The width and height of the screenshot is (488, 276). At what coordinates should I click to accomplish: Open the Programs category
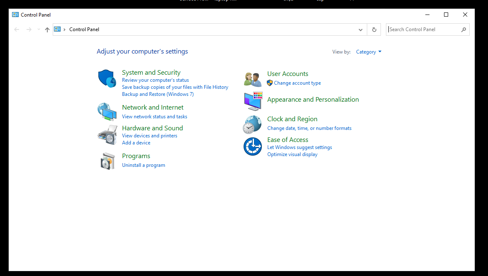pos(136,156)
